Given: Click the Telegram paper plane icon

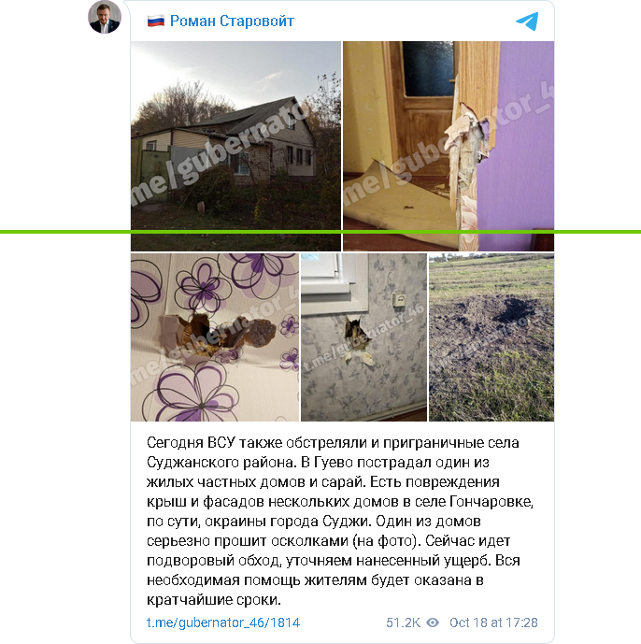Looking at the screenshot, I should coord(527,21).
